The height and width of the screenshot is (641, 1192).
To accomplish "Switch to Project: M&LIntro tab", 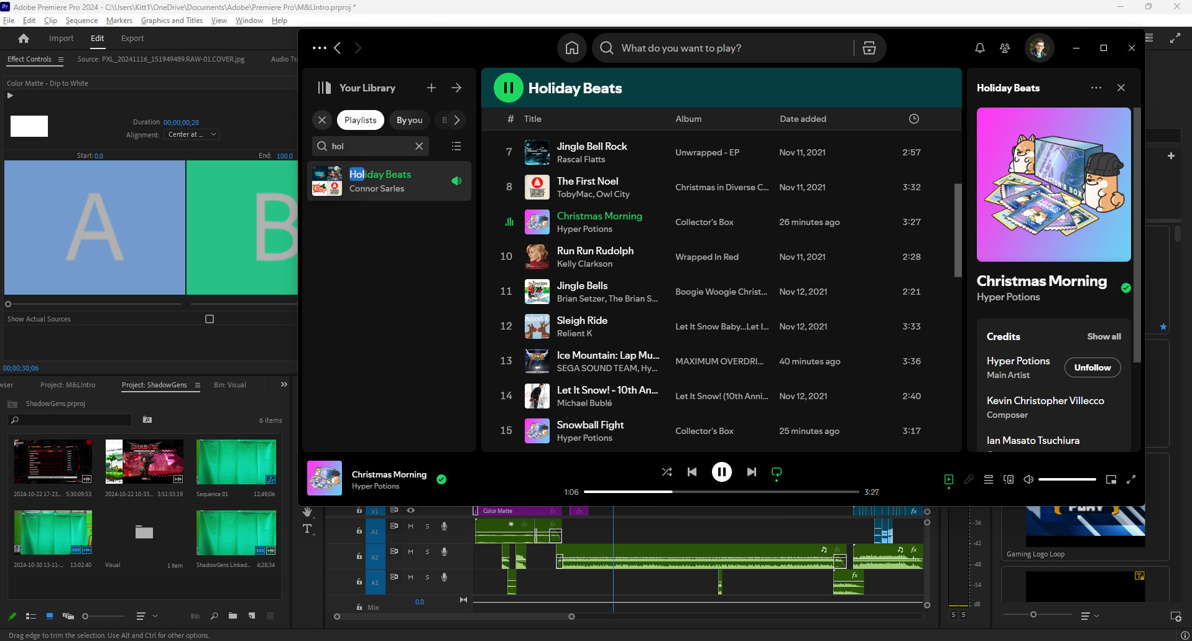I will click(68, 385).
